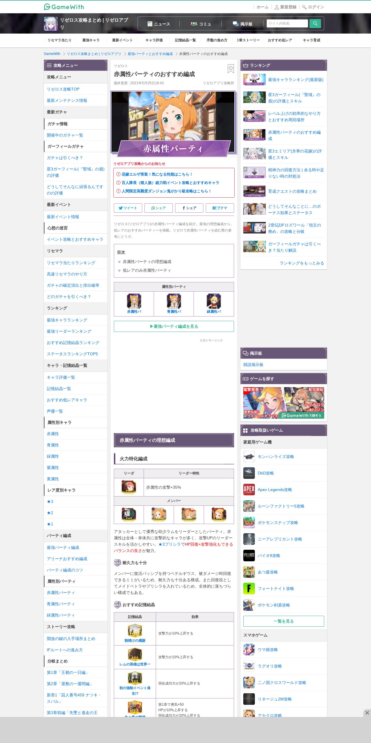The width and height of the screenshot is (371, 743).
Task: Close the bottom ad banner
Action: [367, 713]
